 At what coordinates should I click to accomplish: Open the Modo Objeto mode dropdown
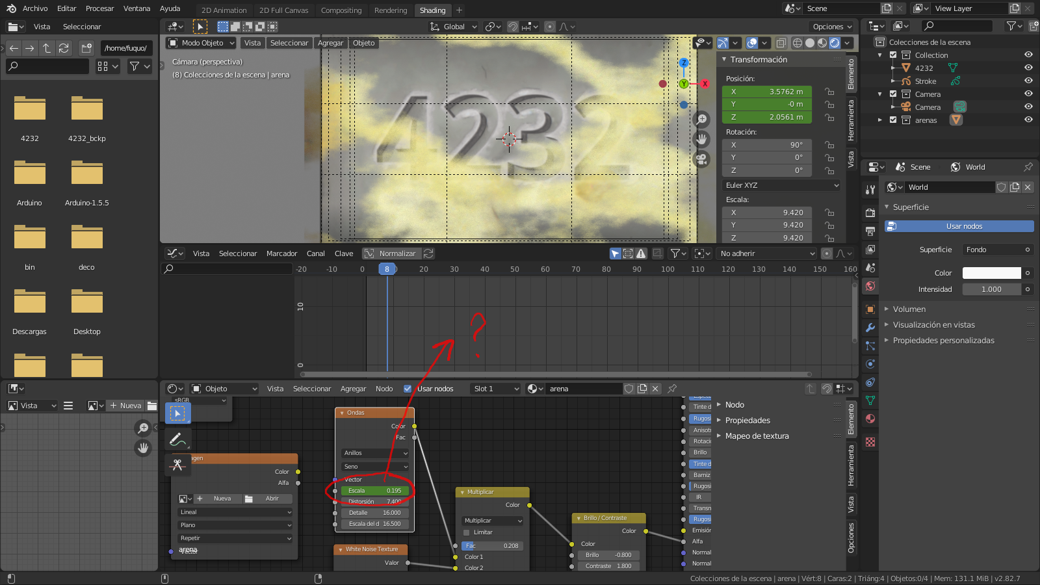click(201, 43)
